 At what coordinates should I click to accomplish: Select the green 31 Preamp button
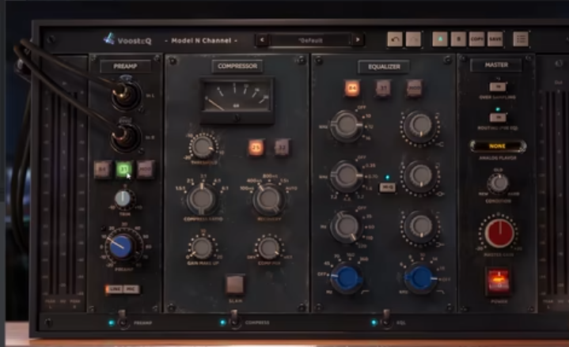tap(123, 169)
